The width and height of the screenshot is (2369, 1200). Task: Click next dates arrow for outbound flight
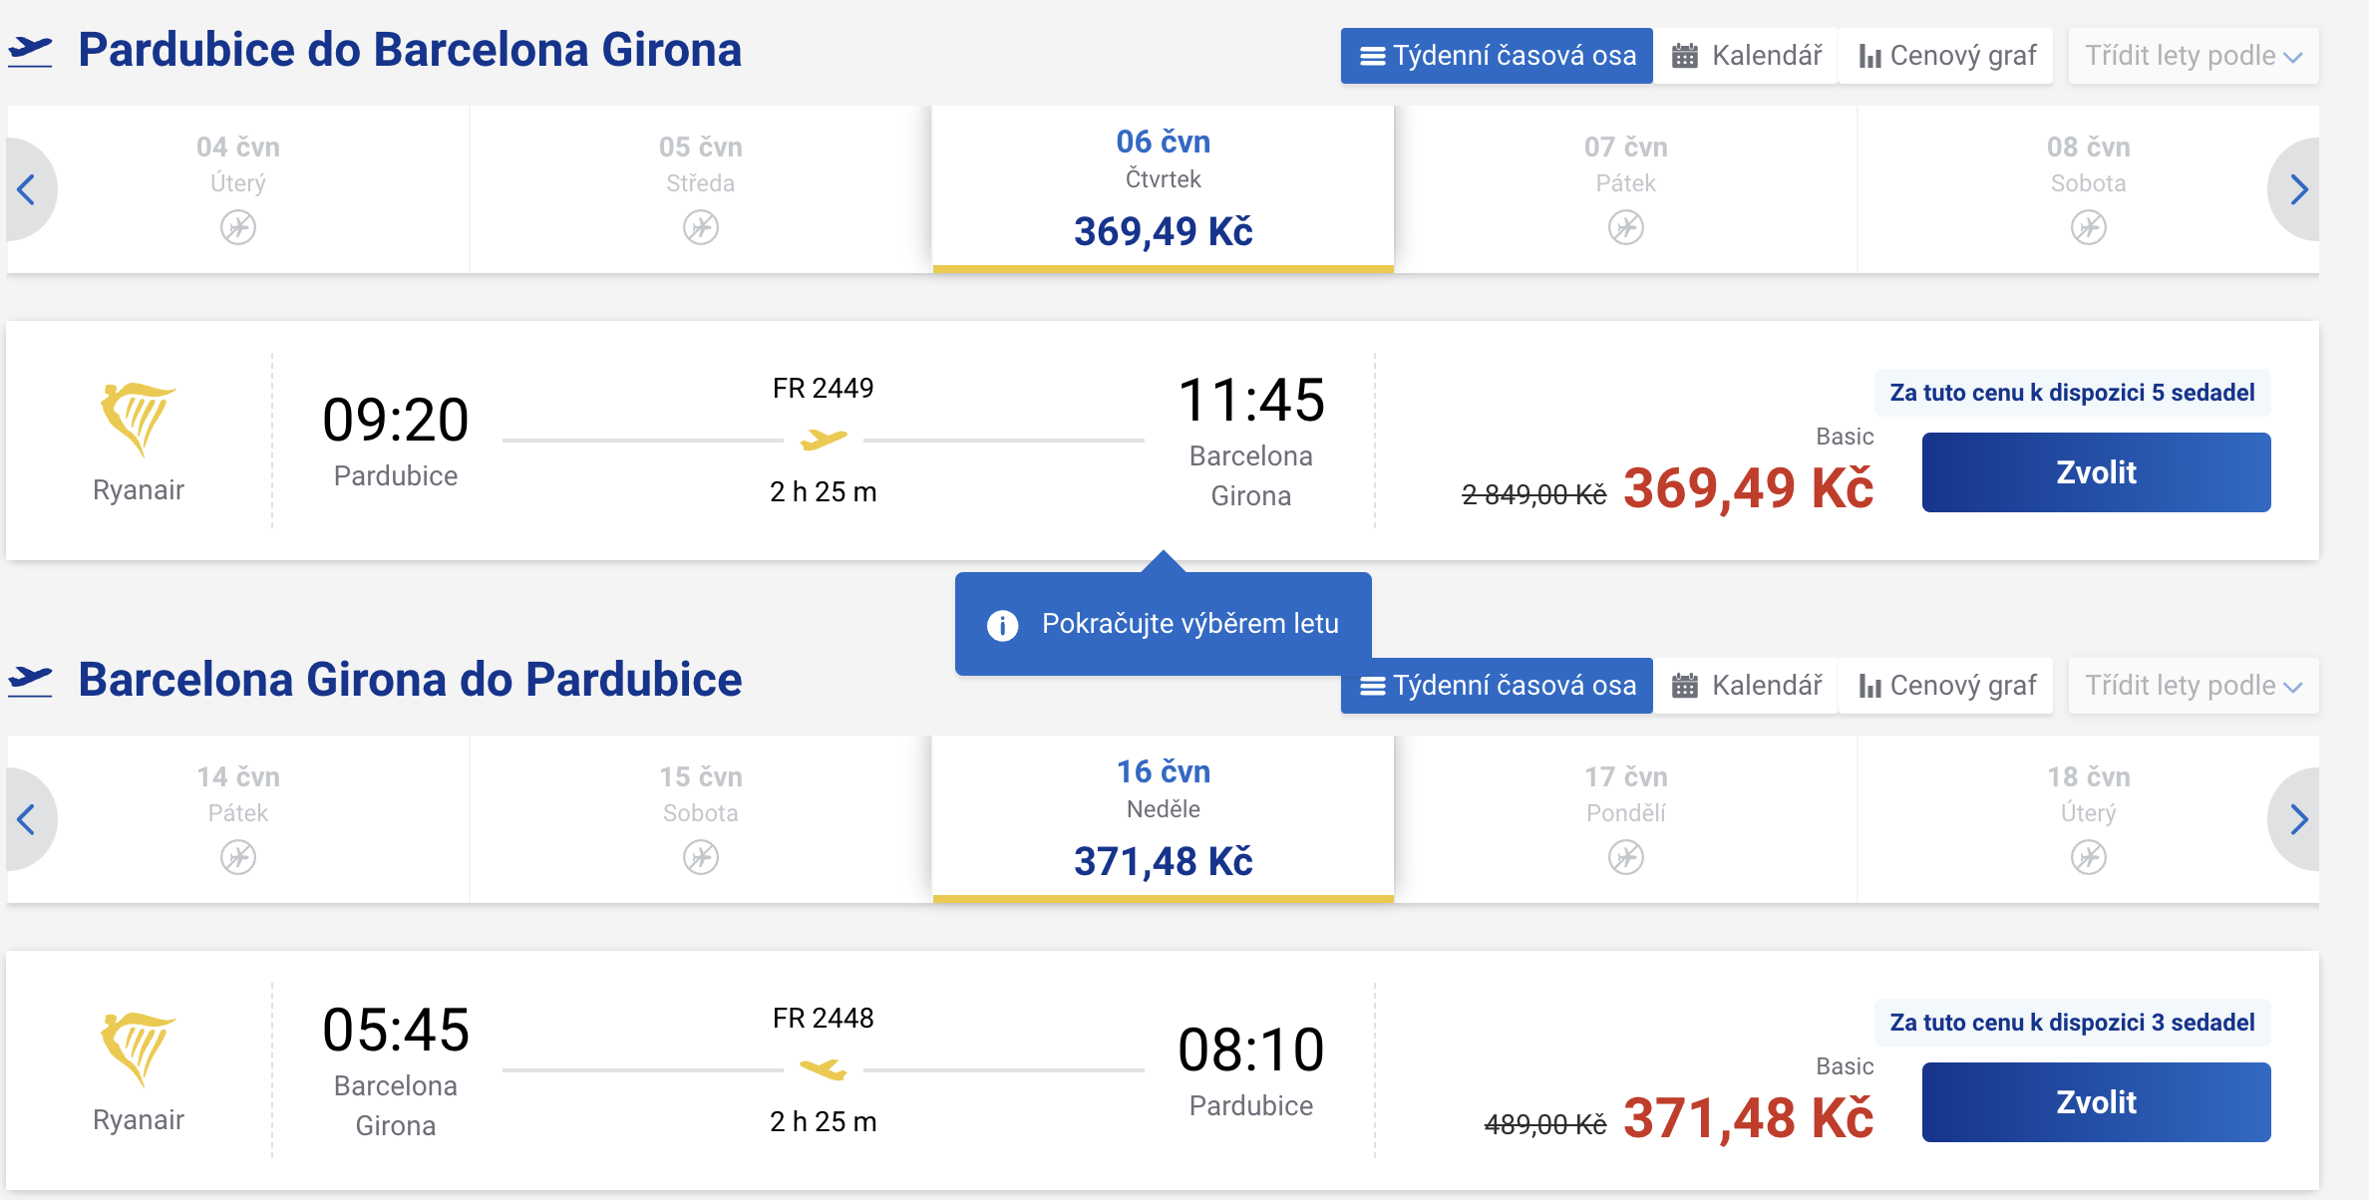coord(2297,189)
